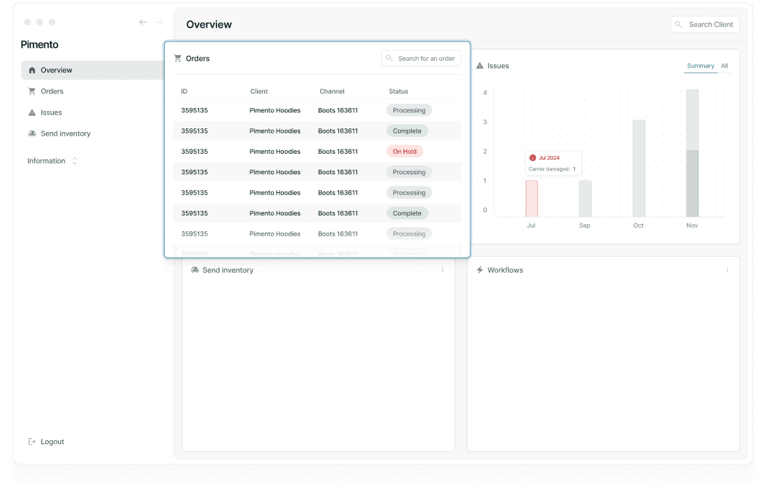Click the Logout link

click(52, 442)
